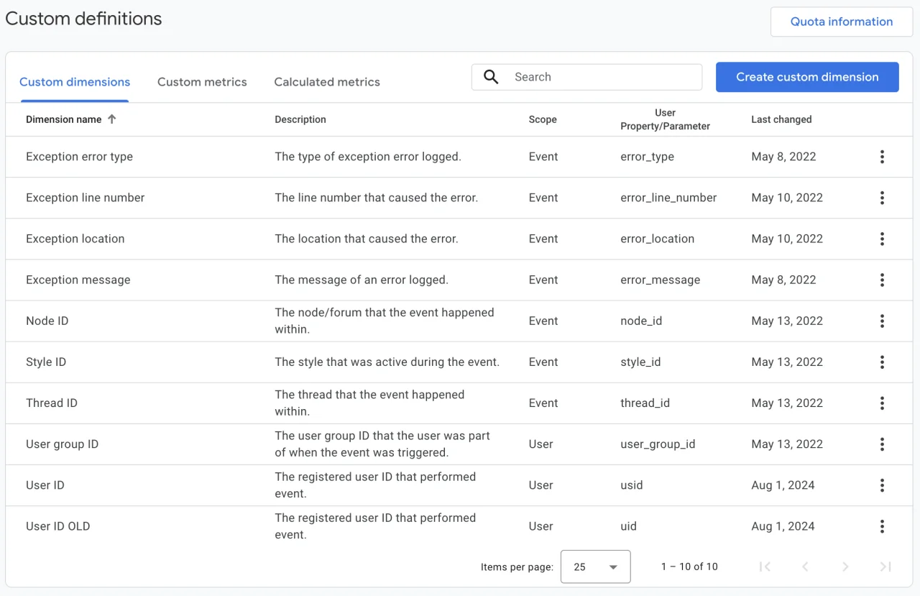Open the more options menu for Exception error type
This screenshot has height=596, width=920.
click(x=882, y=157)
